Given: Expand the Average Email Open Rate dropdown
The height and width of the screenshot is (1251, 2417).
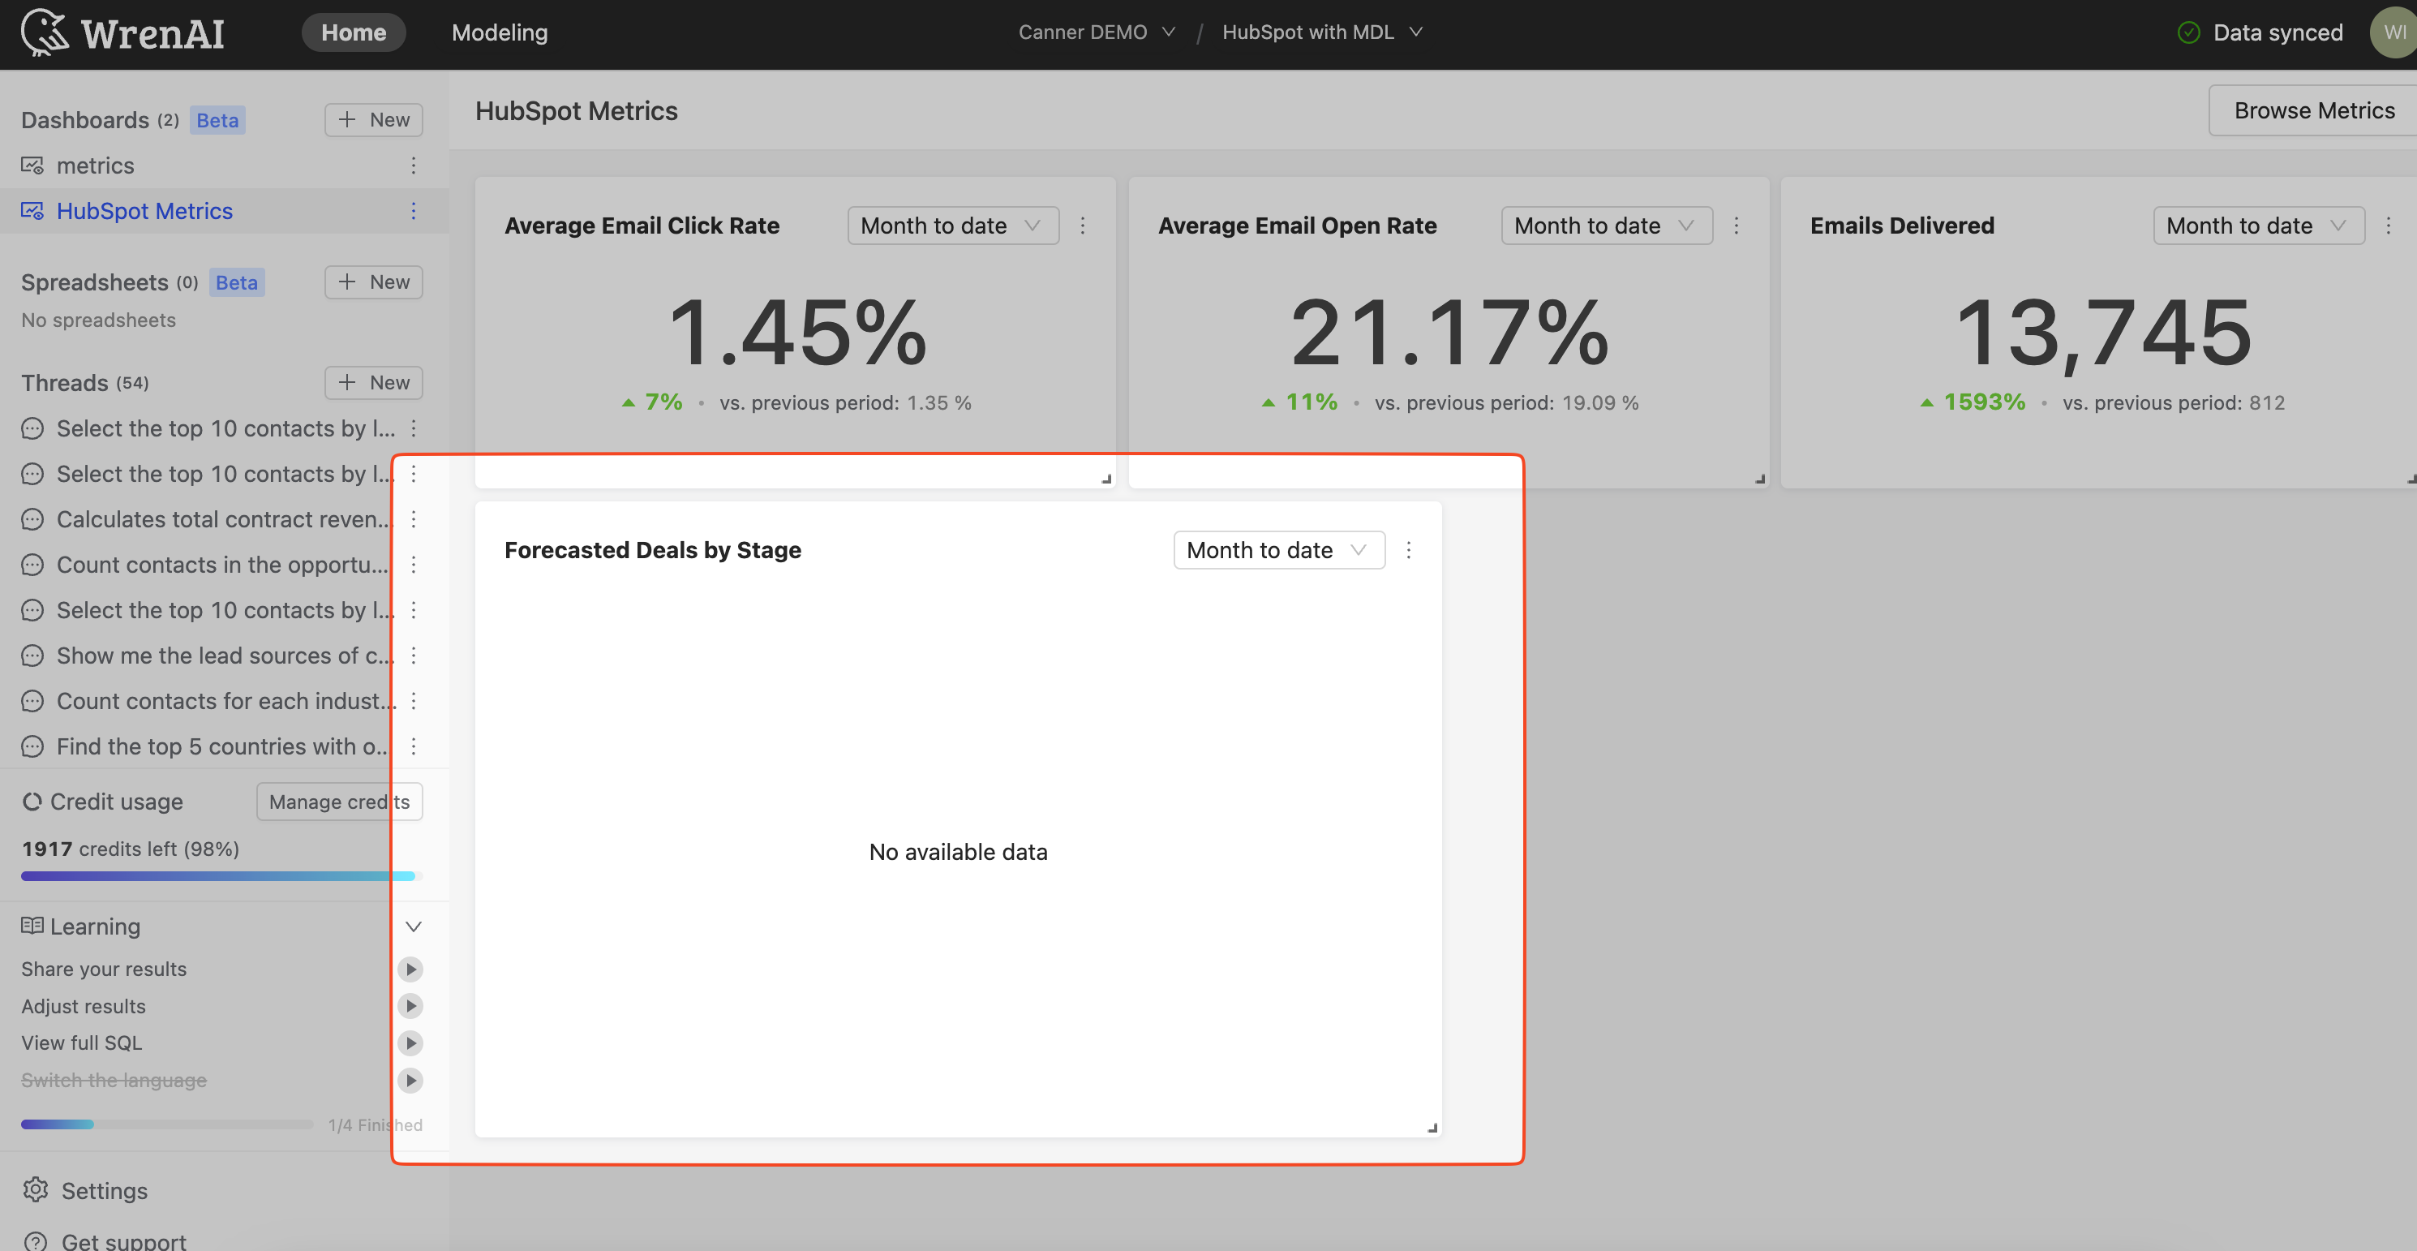Looking at the screenshot, I should 1603,223.
